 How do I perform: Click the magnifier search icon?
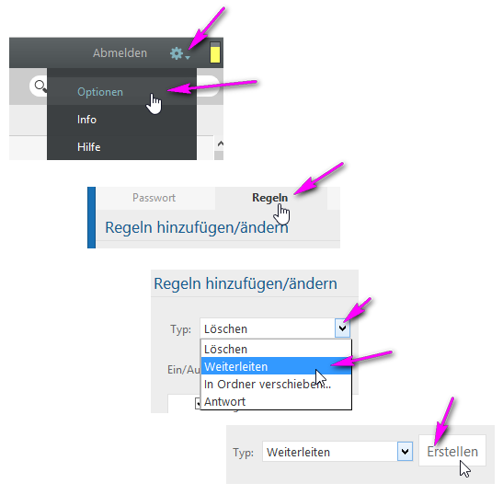click(40, 86)
